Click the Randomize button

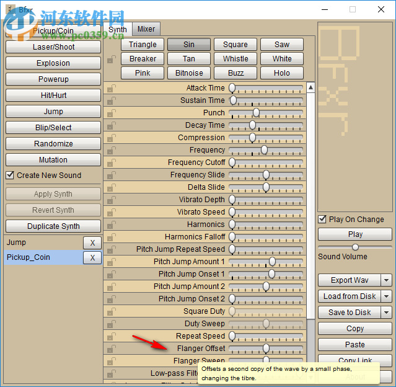pyautogui.click(x=53, y=144)
